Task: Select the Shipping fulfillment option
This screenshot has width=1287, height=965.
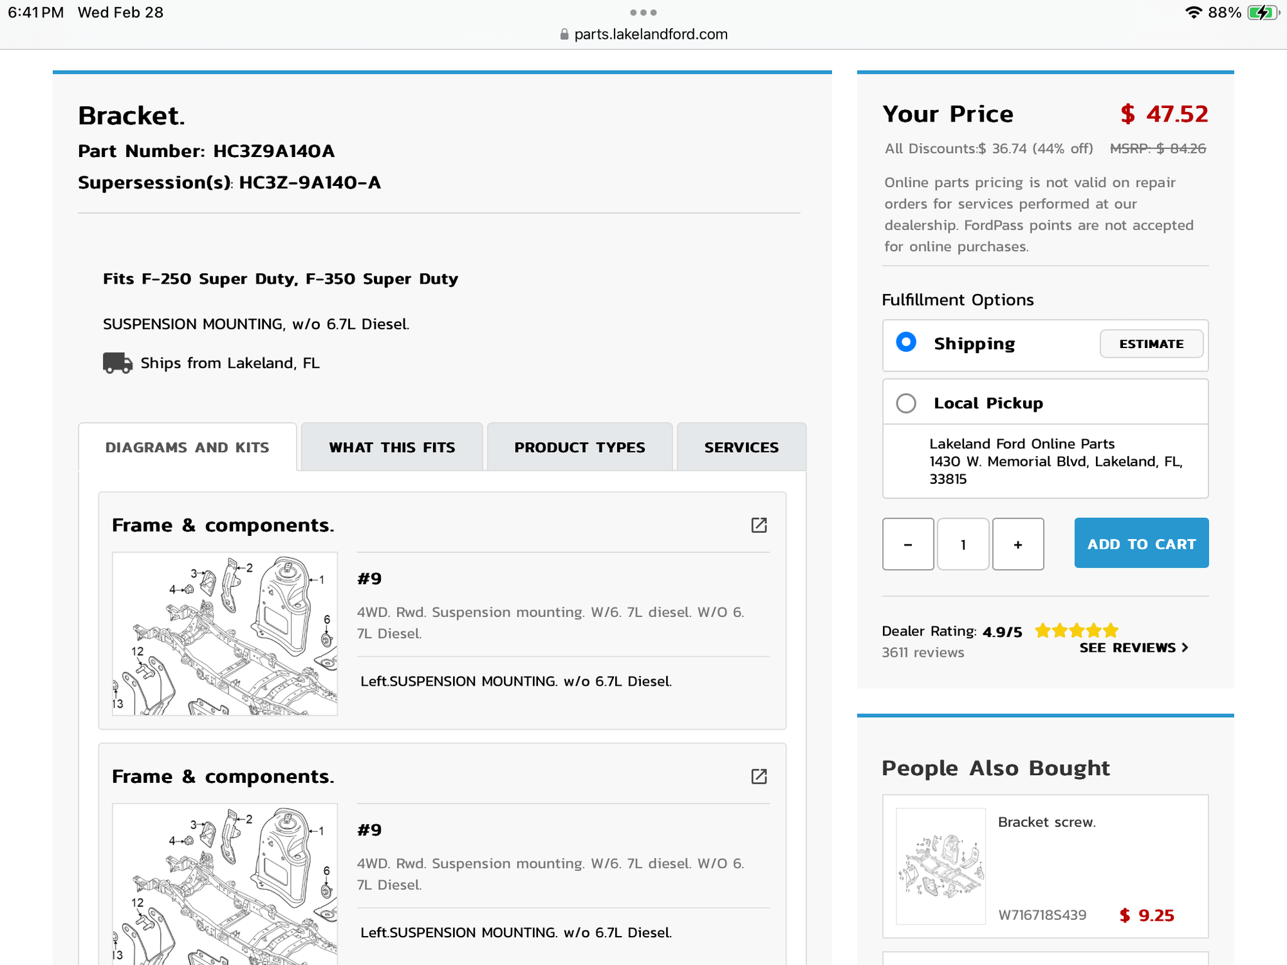Action: coord(906,342)
